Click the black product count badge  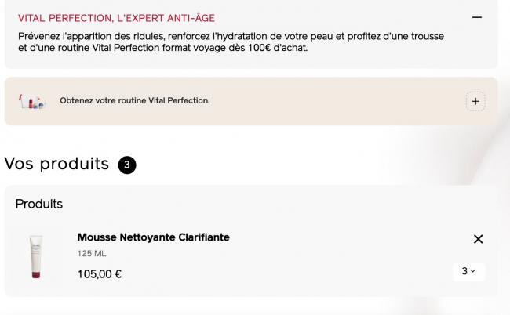127,165
